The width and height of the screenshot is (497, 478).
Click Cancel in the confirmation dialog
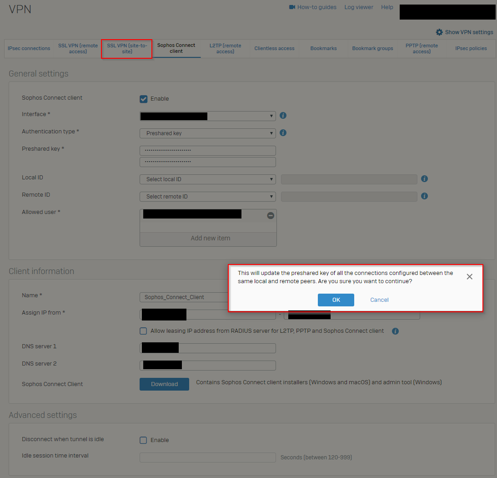379,300
